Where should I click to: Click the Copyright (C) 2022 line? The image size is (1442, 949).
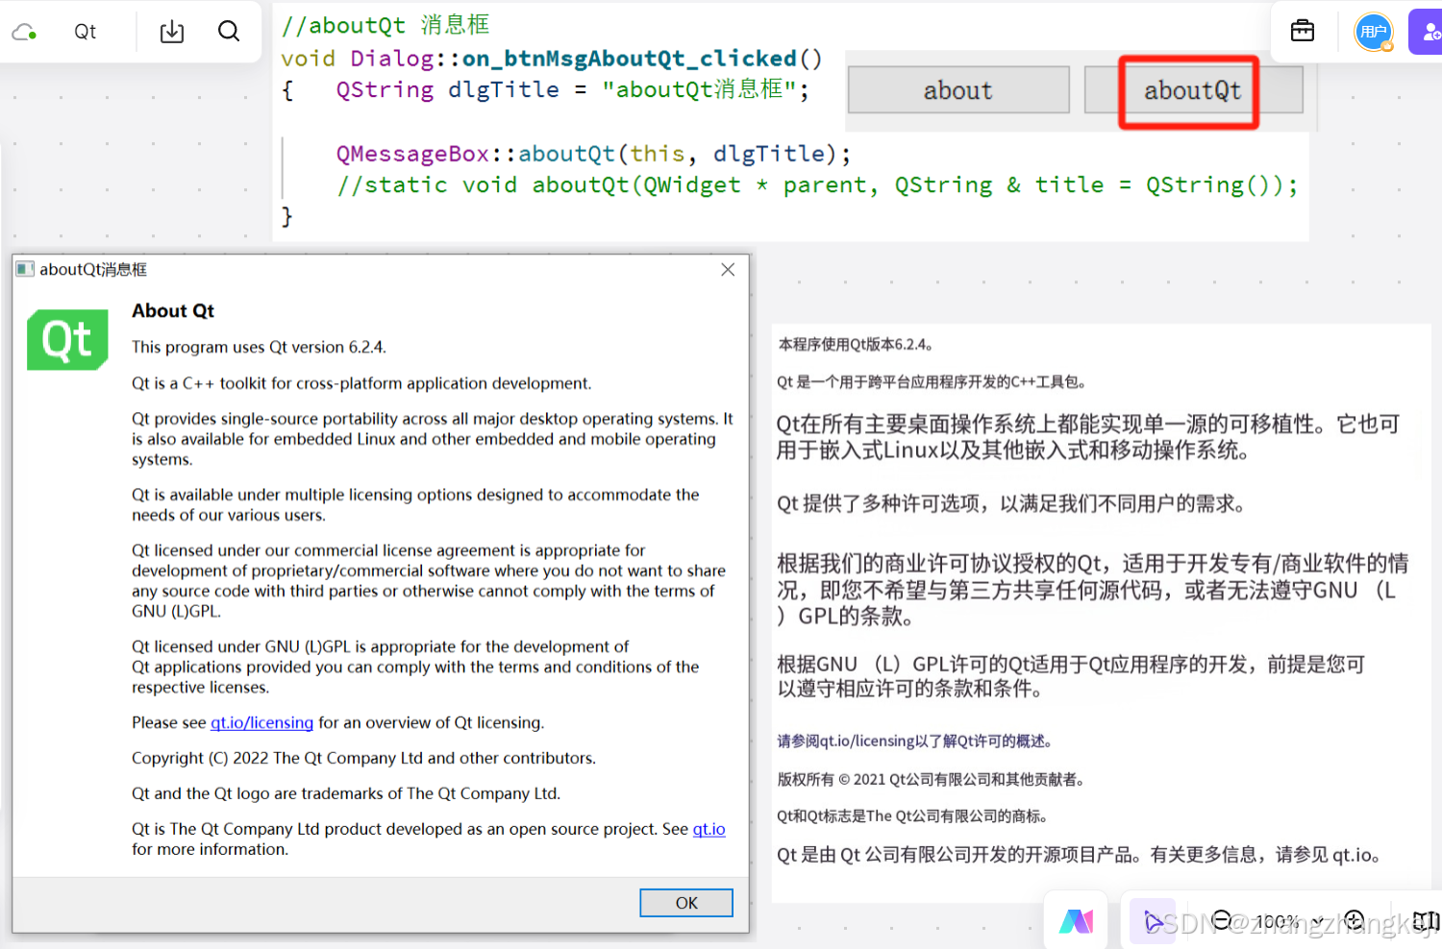pos(363,758)
